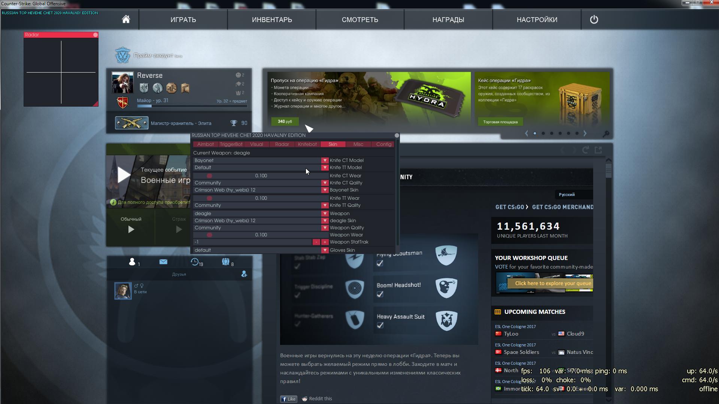Decrease Weapon StatTrak with minus button
Viewport: 719px width, 404px height.
(316, 242)
